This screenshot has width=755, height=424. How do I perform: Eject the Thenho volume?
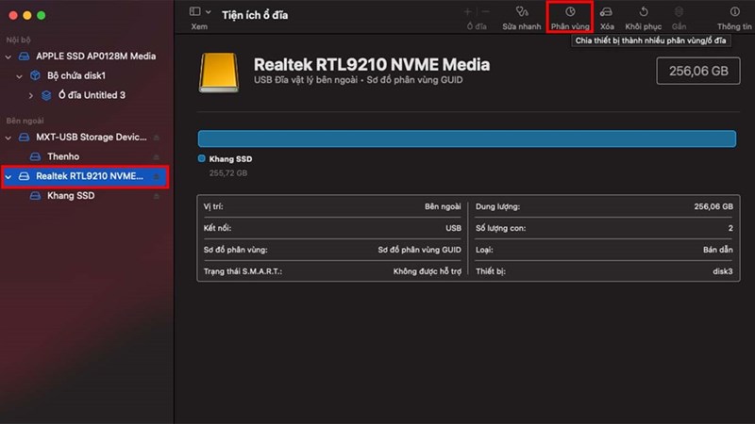157,156
